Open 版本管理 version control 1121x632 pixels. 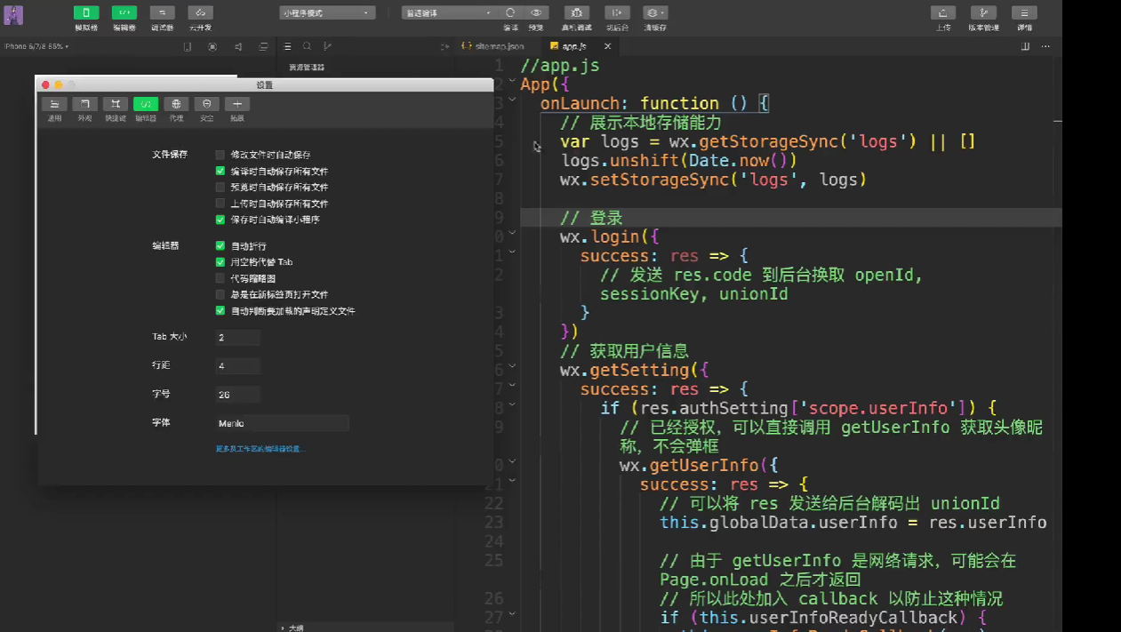983,13
